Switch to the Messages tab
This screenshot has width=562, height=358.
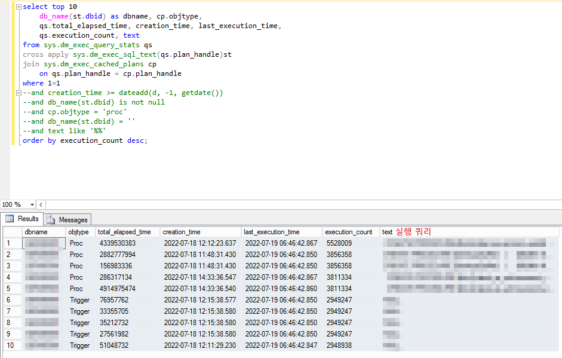[x=68, y=219]
